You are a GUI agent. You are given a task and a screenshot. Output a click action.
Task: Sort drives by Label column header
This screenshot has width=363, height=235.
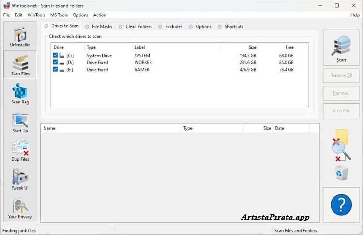pyautogui.click(x=176, y=47)
